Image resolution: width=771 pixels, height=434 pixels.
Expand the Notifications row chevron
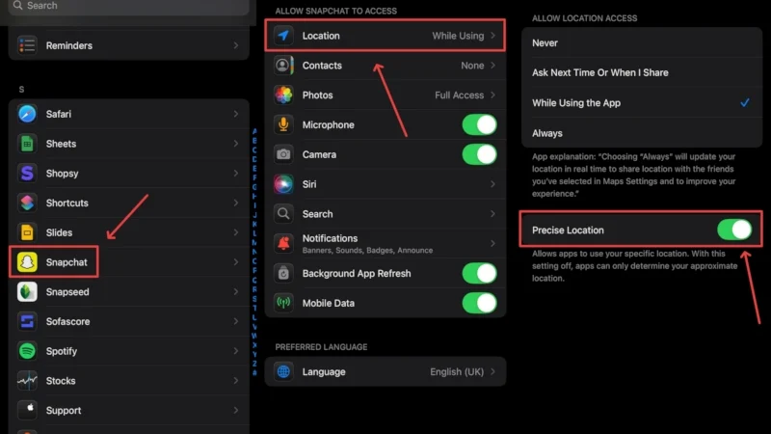coord(492,244)
